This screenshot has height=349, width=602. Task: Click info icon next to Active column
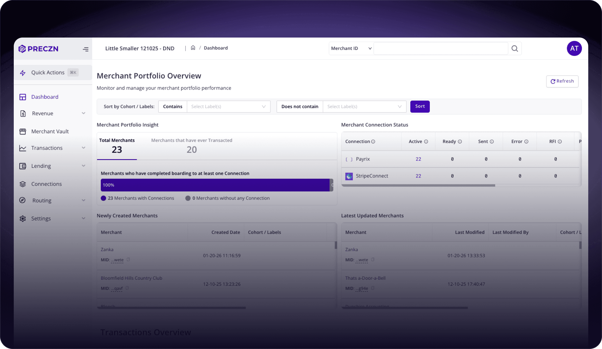pos(426,142)
